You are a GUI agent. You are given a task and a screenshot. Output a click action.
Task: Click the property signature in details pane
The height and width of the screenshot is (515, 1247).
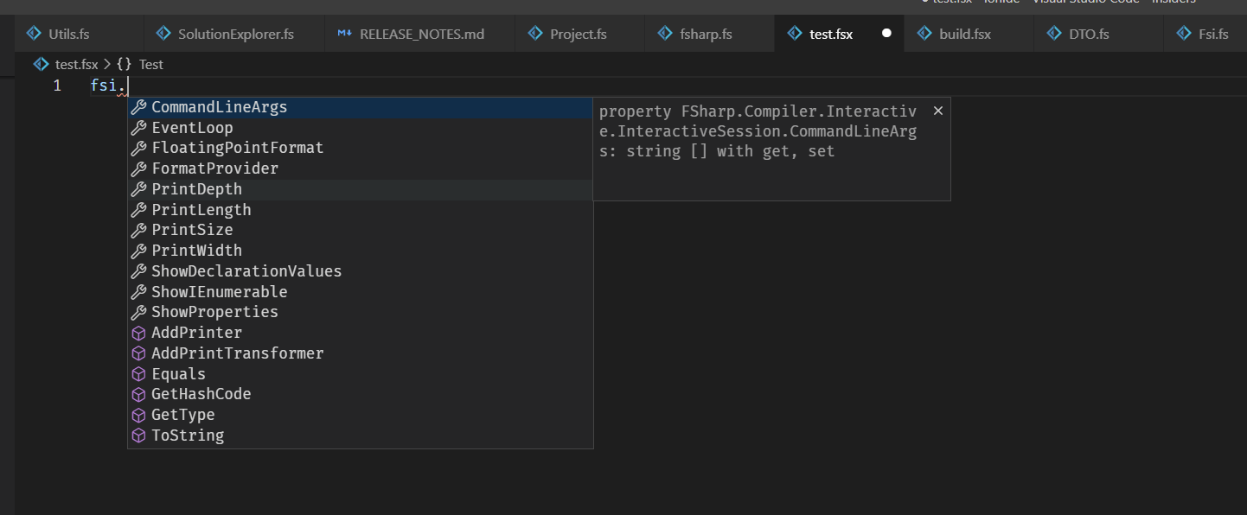pos(758,131)
